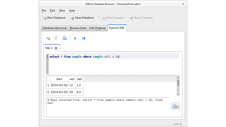Switch to the Database Structure tab
Viewport: 226px width, 127px height.
click(x=54, y=28)
